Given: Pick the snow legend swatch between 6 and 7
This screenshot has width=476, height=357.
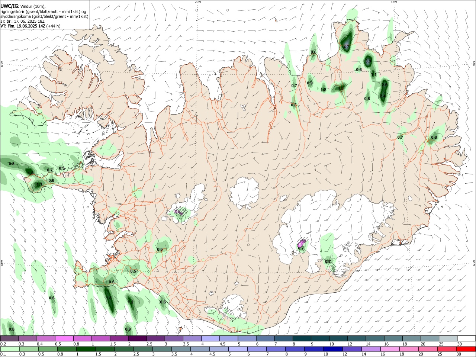Looking at the screenshot, I should tap(265, 339).
